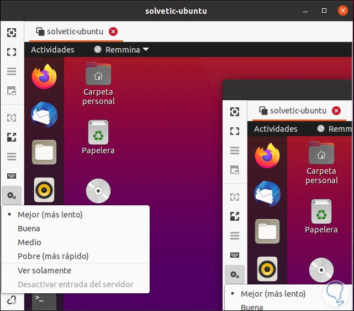Close the nested solvetic-ubuntu tab with red X
This screenshot has width=354, height=311.
336,111
